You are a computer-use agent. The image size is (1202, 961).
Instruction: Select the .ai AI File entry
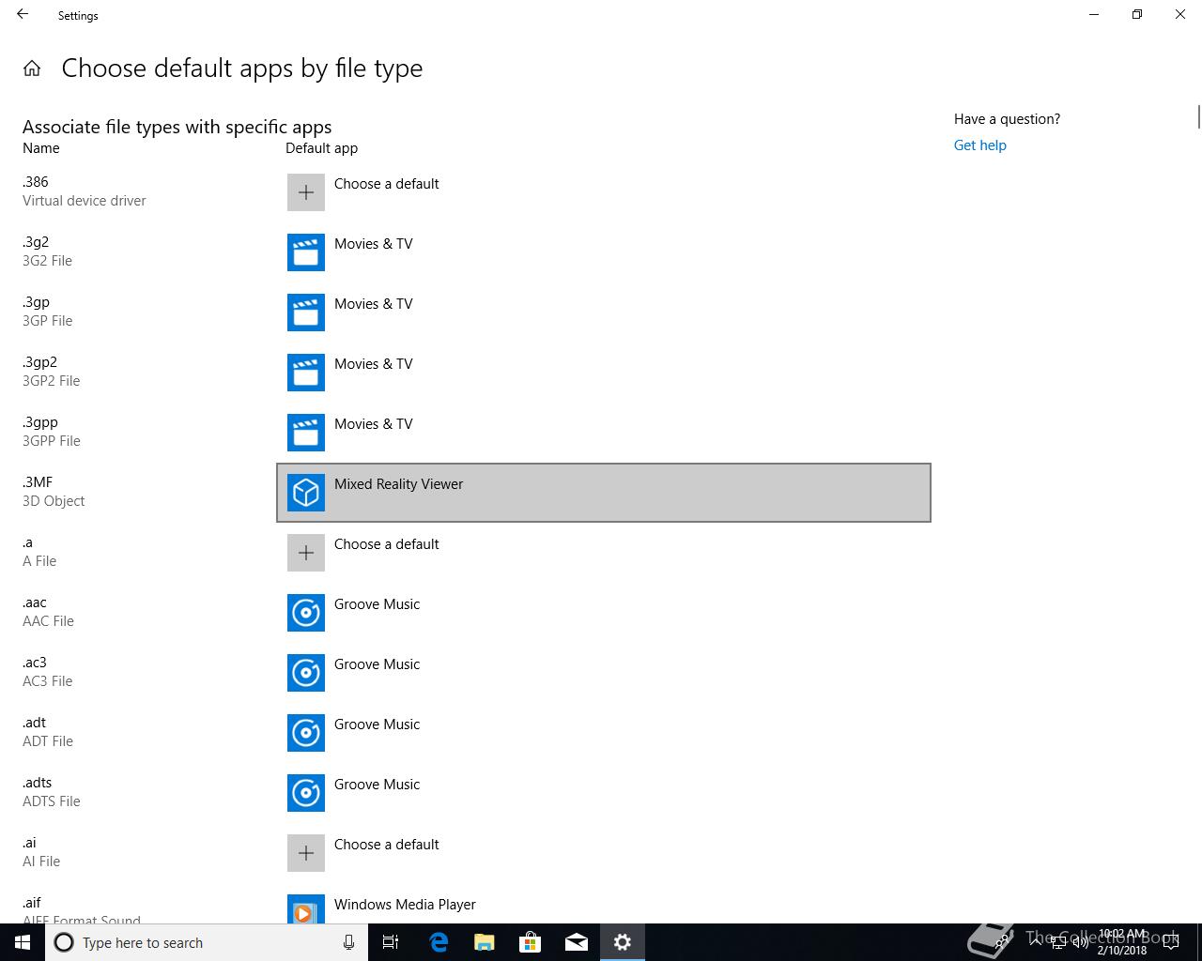[x=41, y=852]
